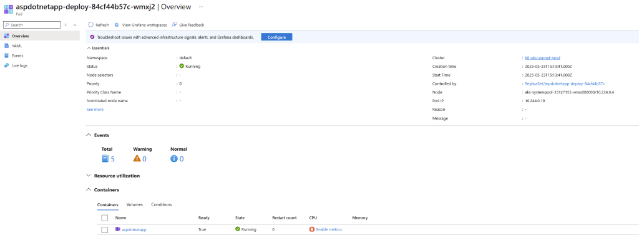639x248 pixels.
Task: Click the Name column header
Action: point(120,218)
